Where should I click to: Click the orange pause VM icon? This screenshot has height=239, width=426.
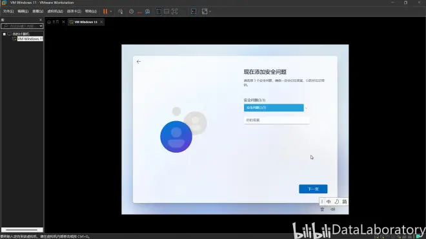tap(105, 12)
